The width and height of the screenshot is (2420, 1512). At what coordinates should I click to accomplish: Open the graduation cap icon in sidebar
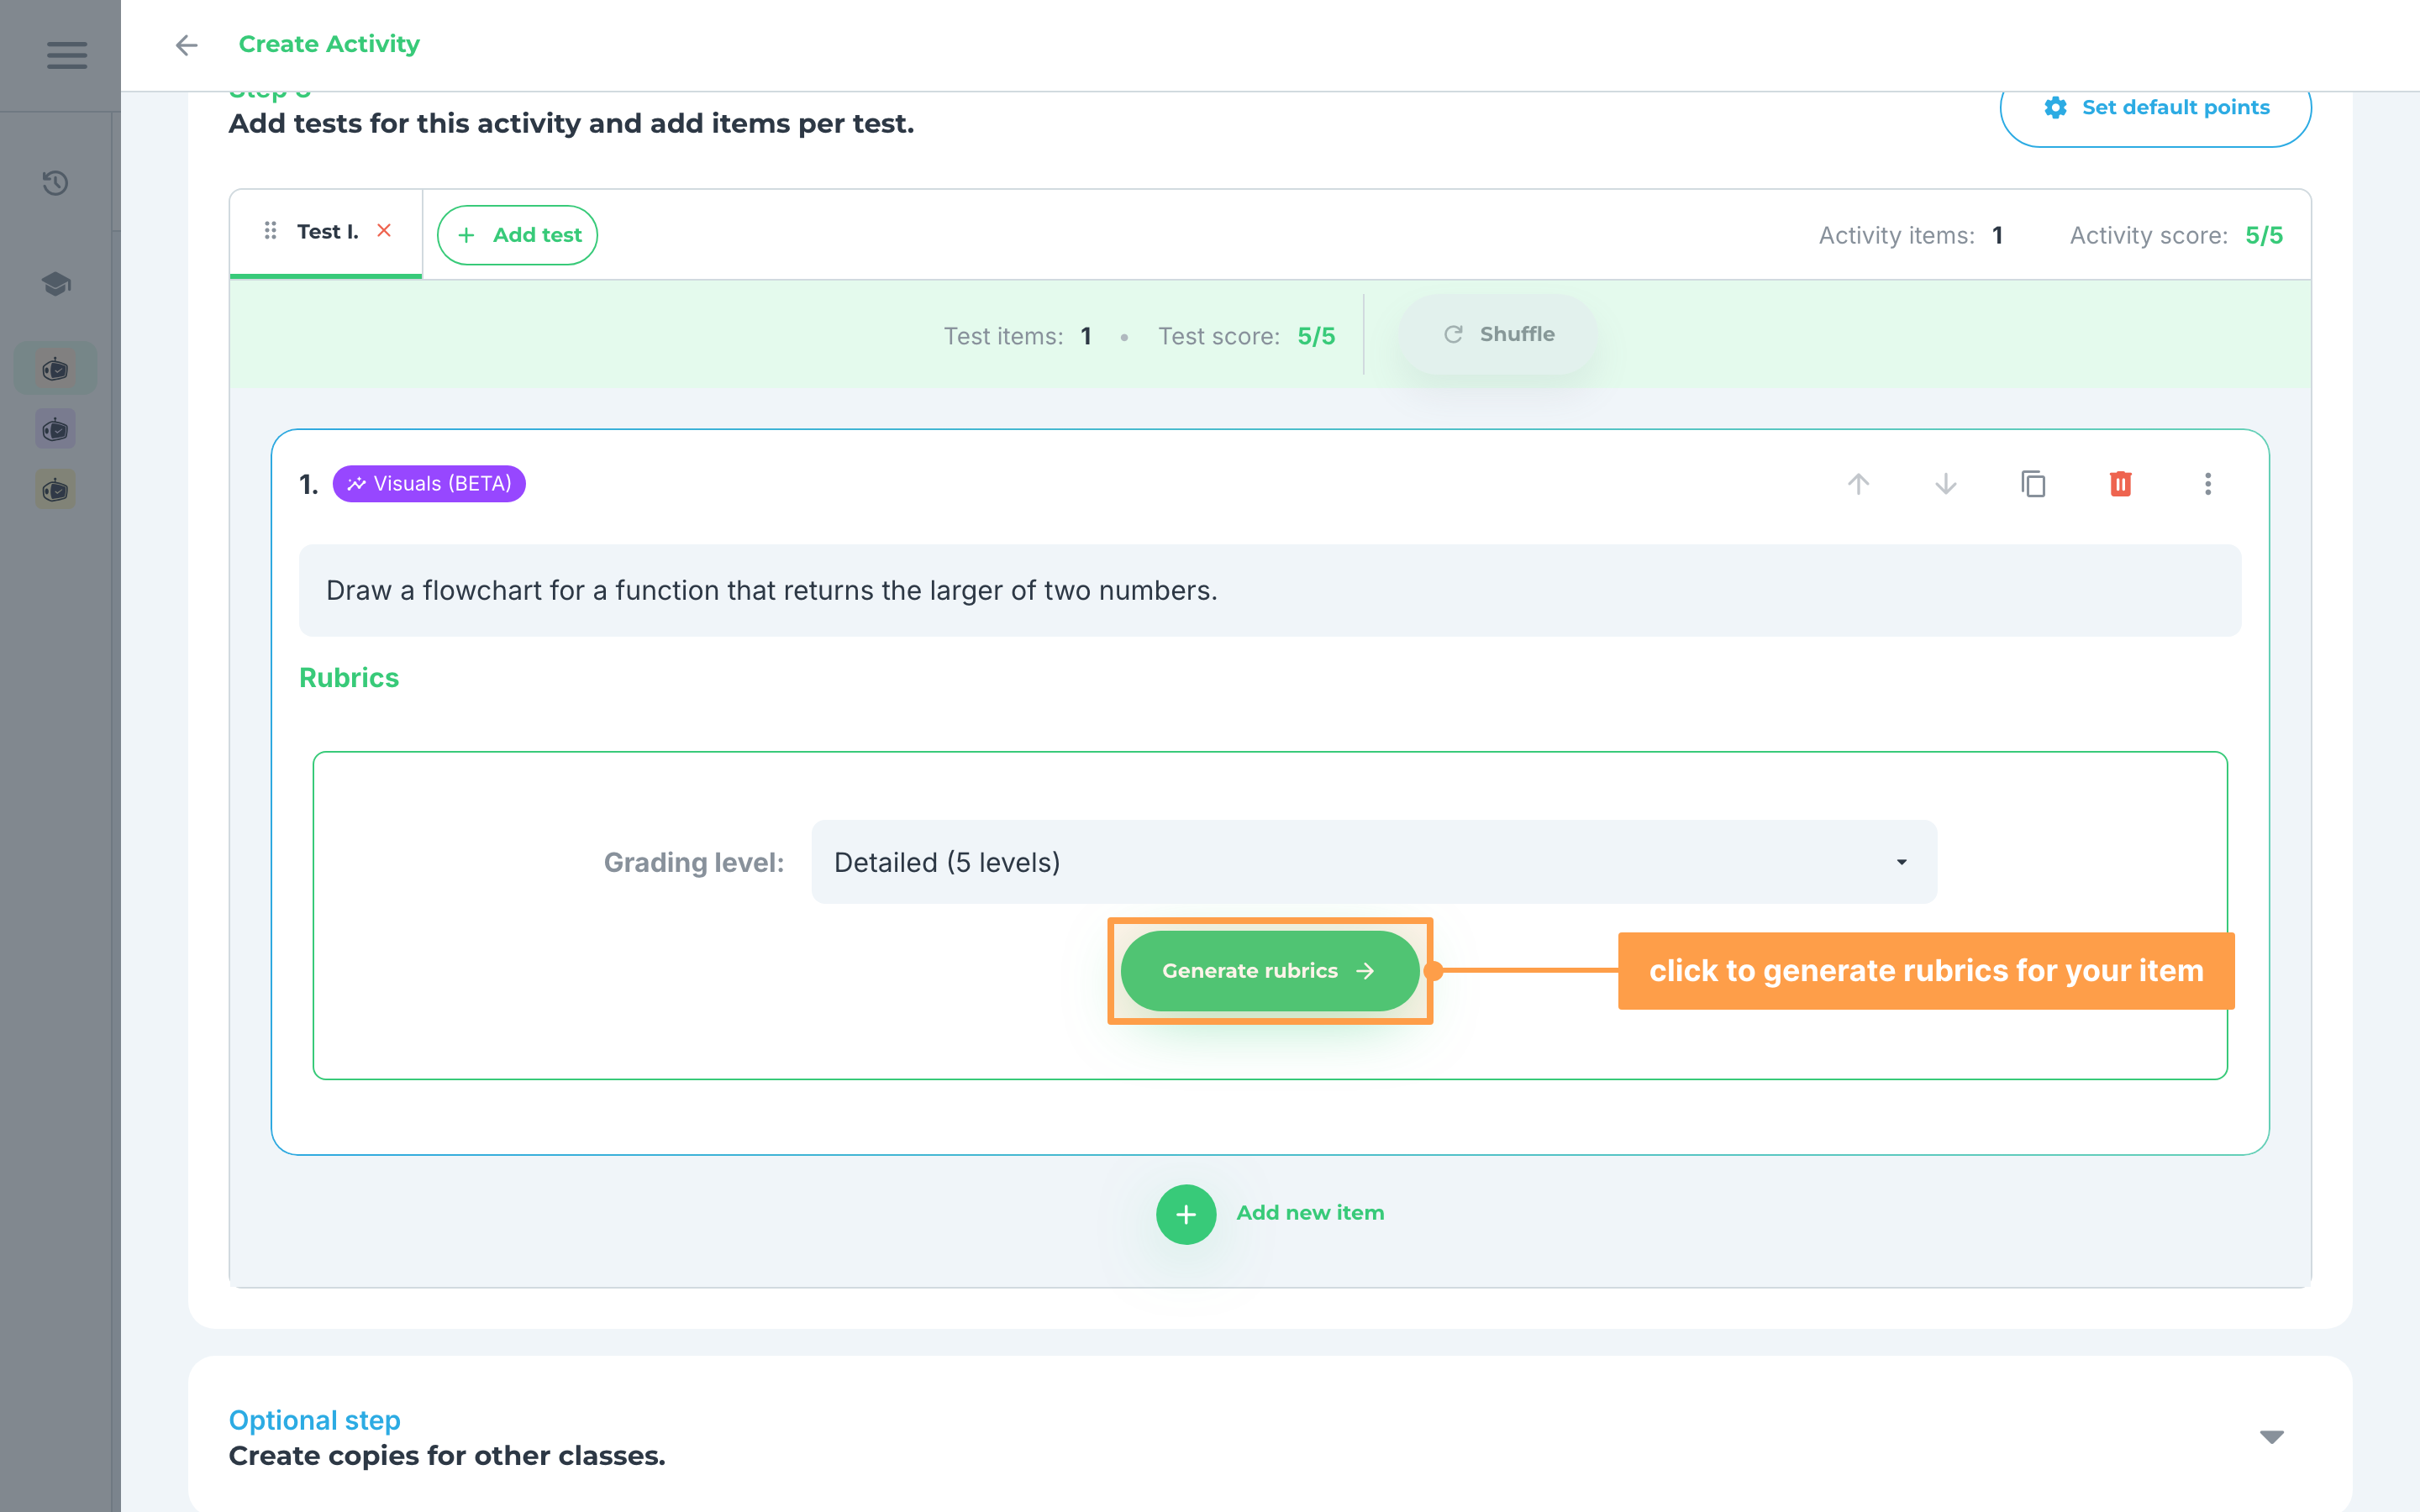56,283
